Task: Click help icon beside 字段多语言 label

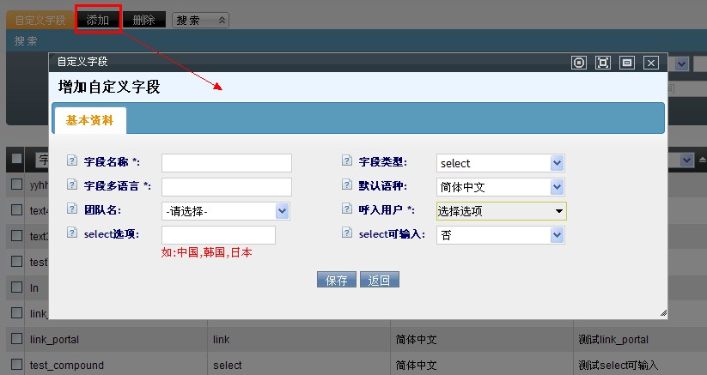Action: tap(71, 184)
